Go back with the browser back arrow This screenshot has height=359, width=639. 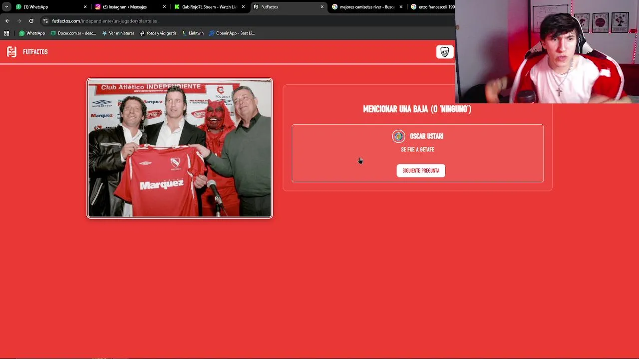7,21
